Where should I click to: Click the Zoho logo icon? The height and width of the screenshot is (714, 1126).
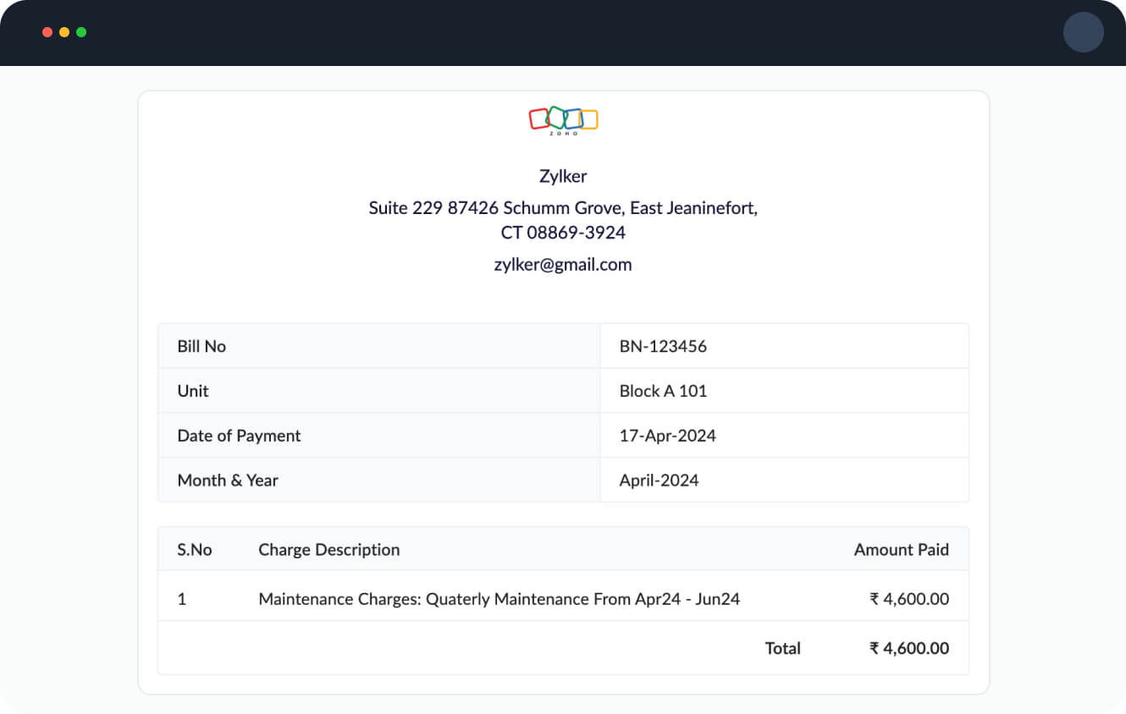pyautogui.click(x=563, y=118)
